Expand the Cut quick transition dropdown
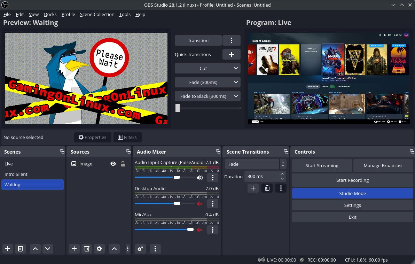 (236, 68)
